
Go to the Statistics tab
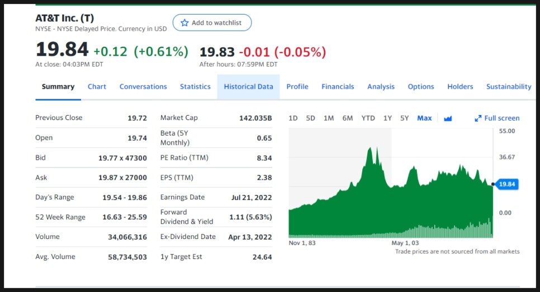tap(195, 87)
